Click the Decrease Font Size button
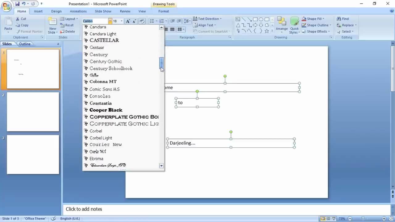Viewport: 395px width, 222px height. click(x=134, y=21)
